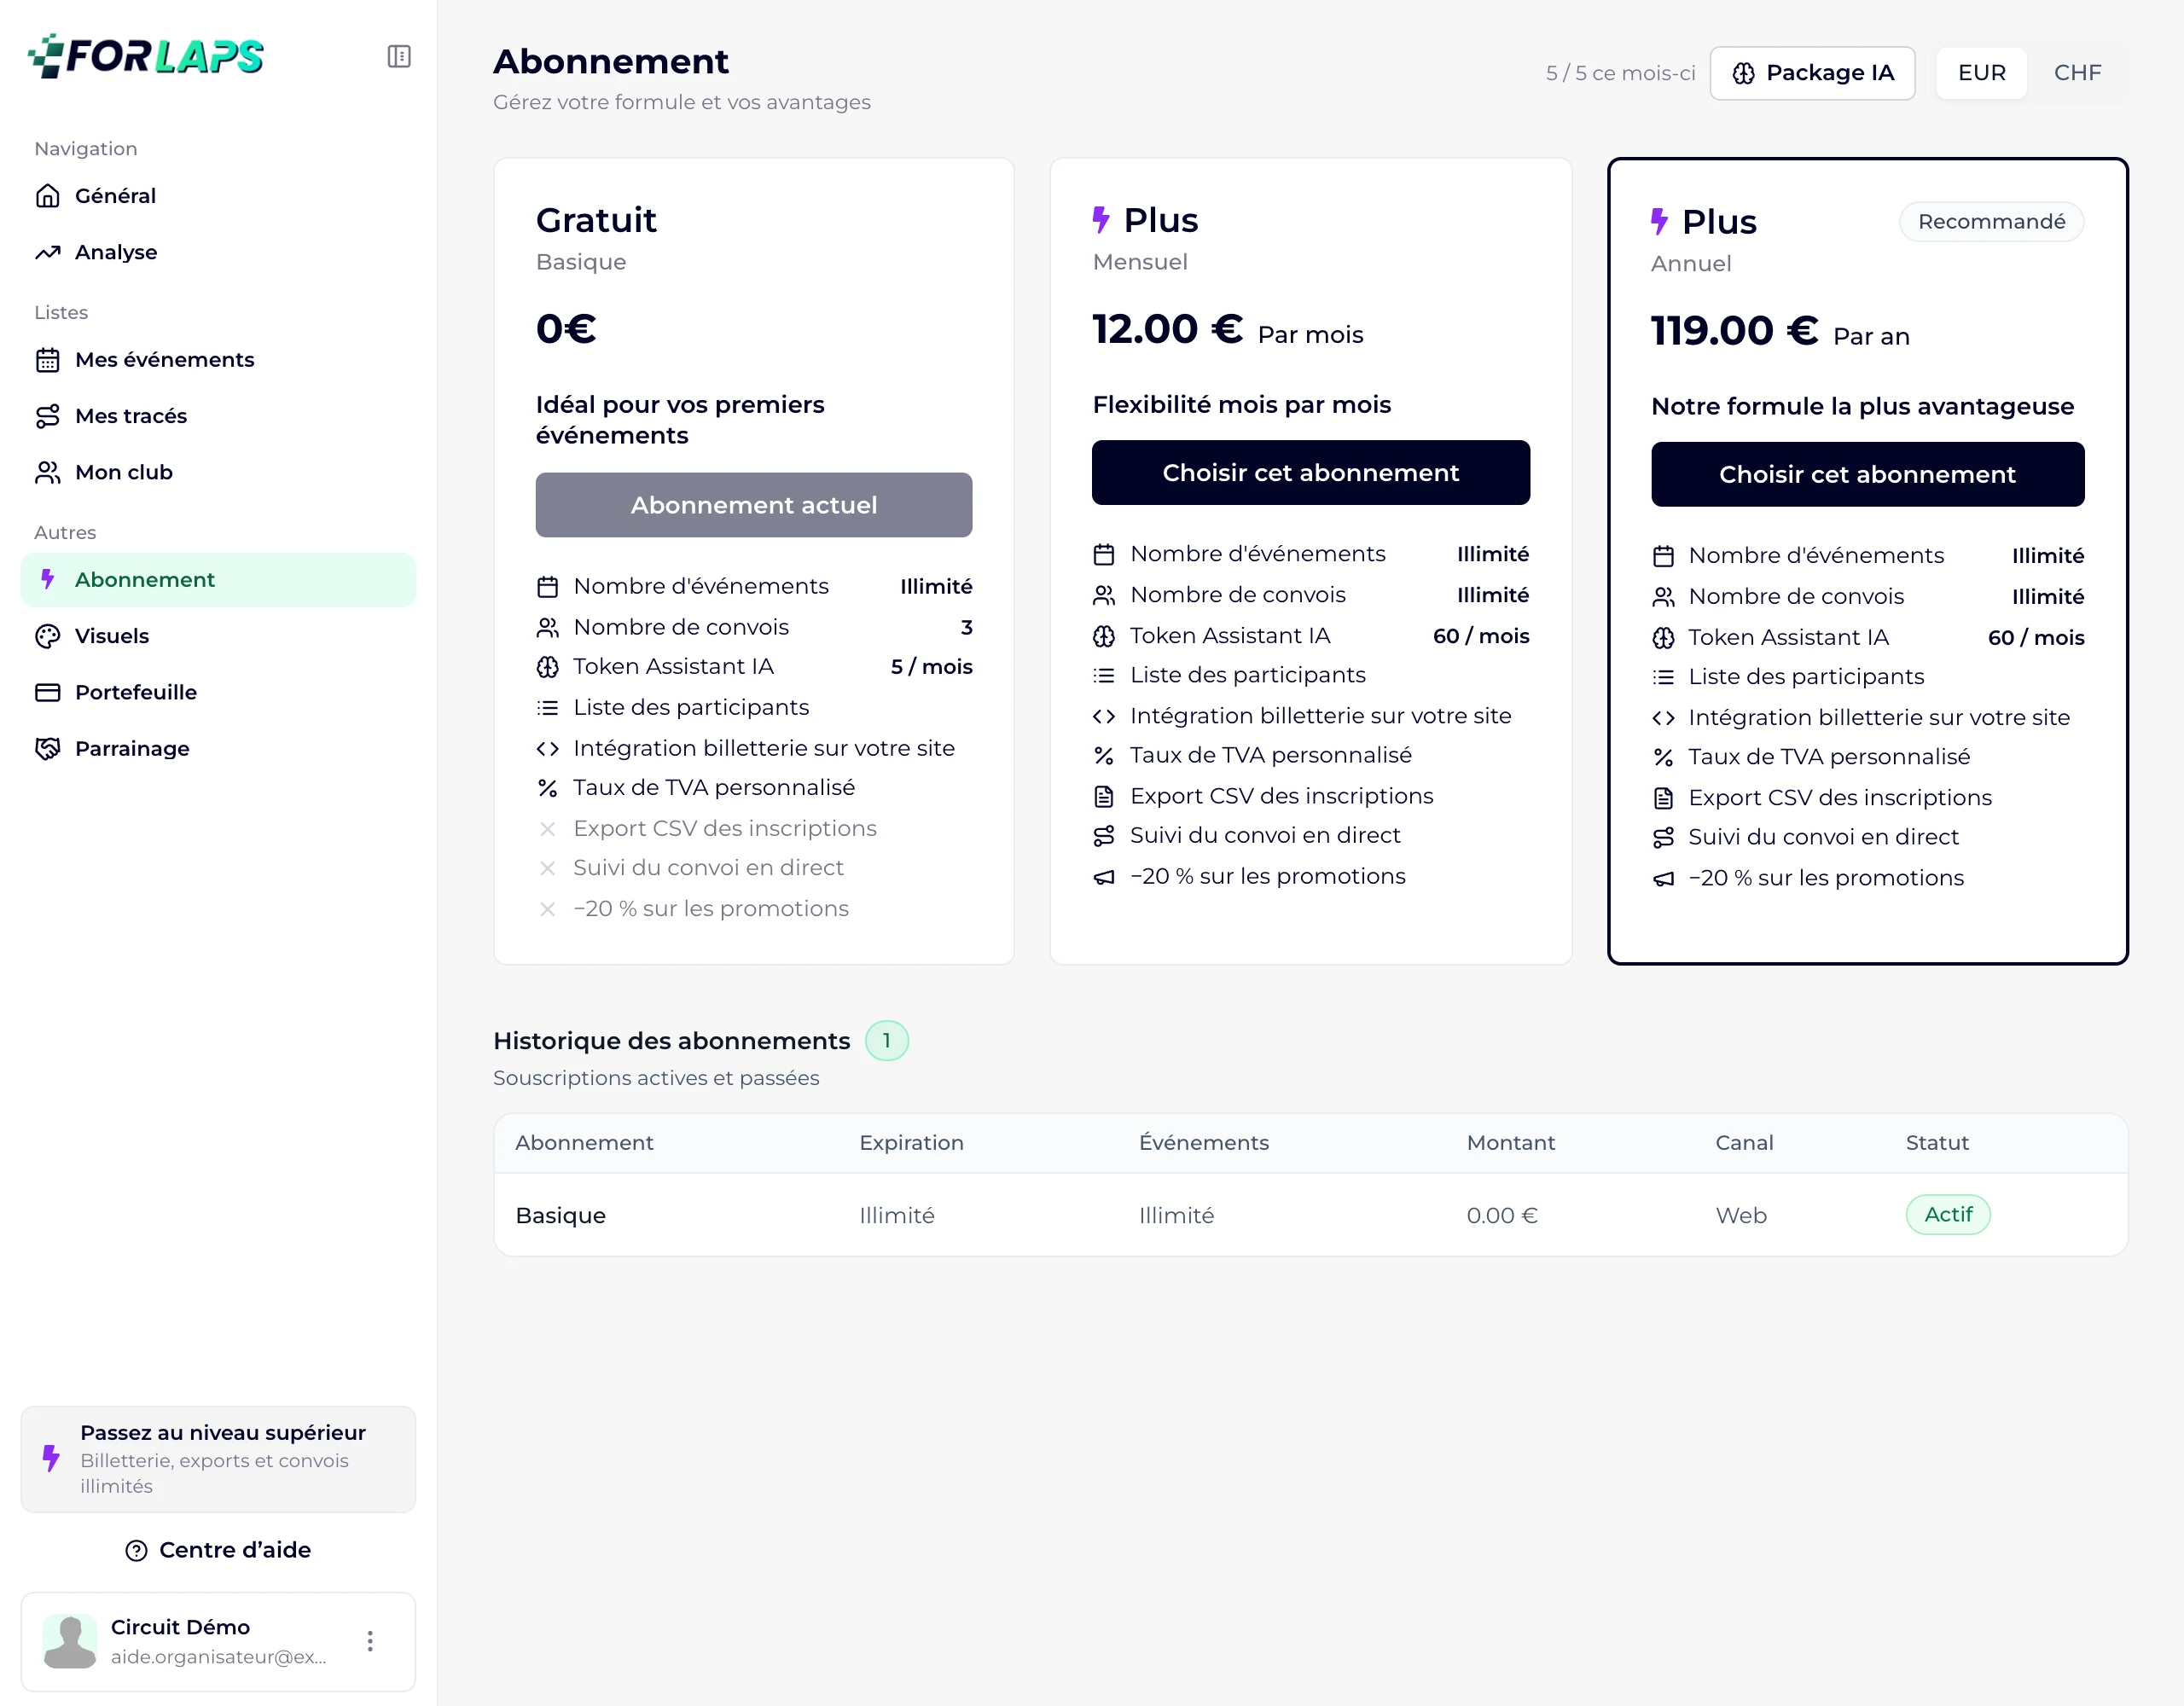Choose the annual Plus subscription
2184x1706 pixels.
[x=1867, y=474]
